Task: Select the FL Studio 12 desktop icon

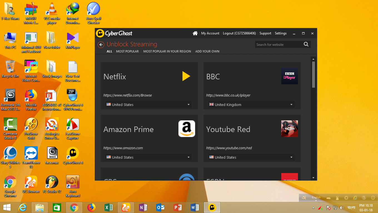Action: click(x=52, y=184)
